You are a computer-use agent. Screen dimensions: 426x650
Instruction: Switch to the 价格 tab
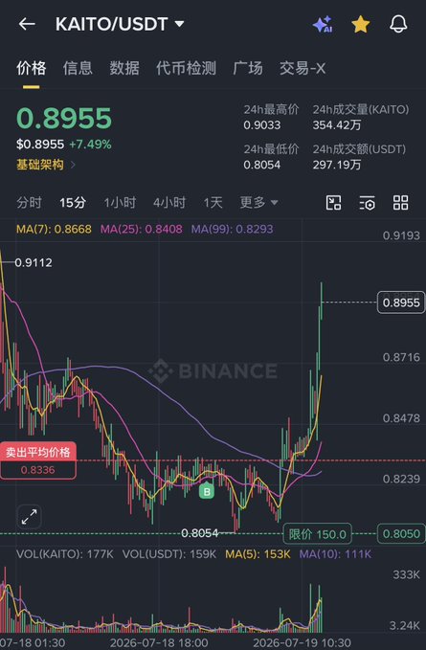[x=31, y=68]
